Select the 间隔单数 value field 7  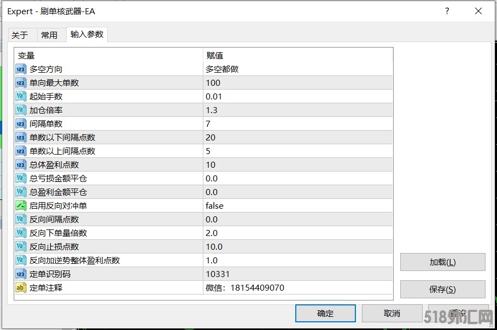tap(297, 124)
